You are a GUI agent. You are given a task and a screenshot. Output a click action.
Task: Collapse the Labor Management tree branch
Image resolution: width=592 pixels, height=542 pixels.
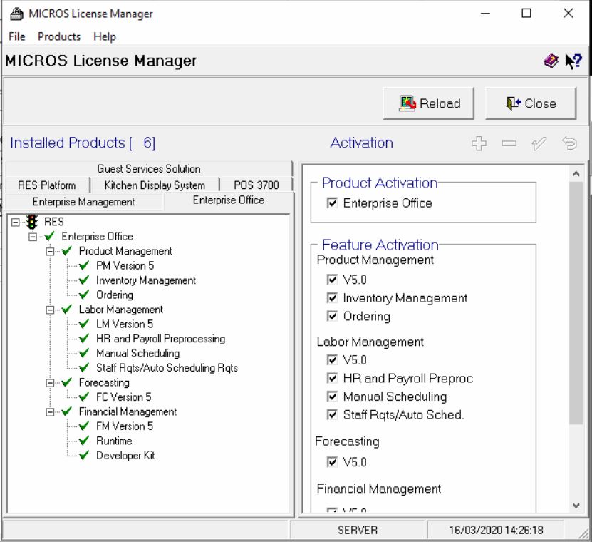pos(50,310)
